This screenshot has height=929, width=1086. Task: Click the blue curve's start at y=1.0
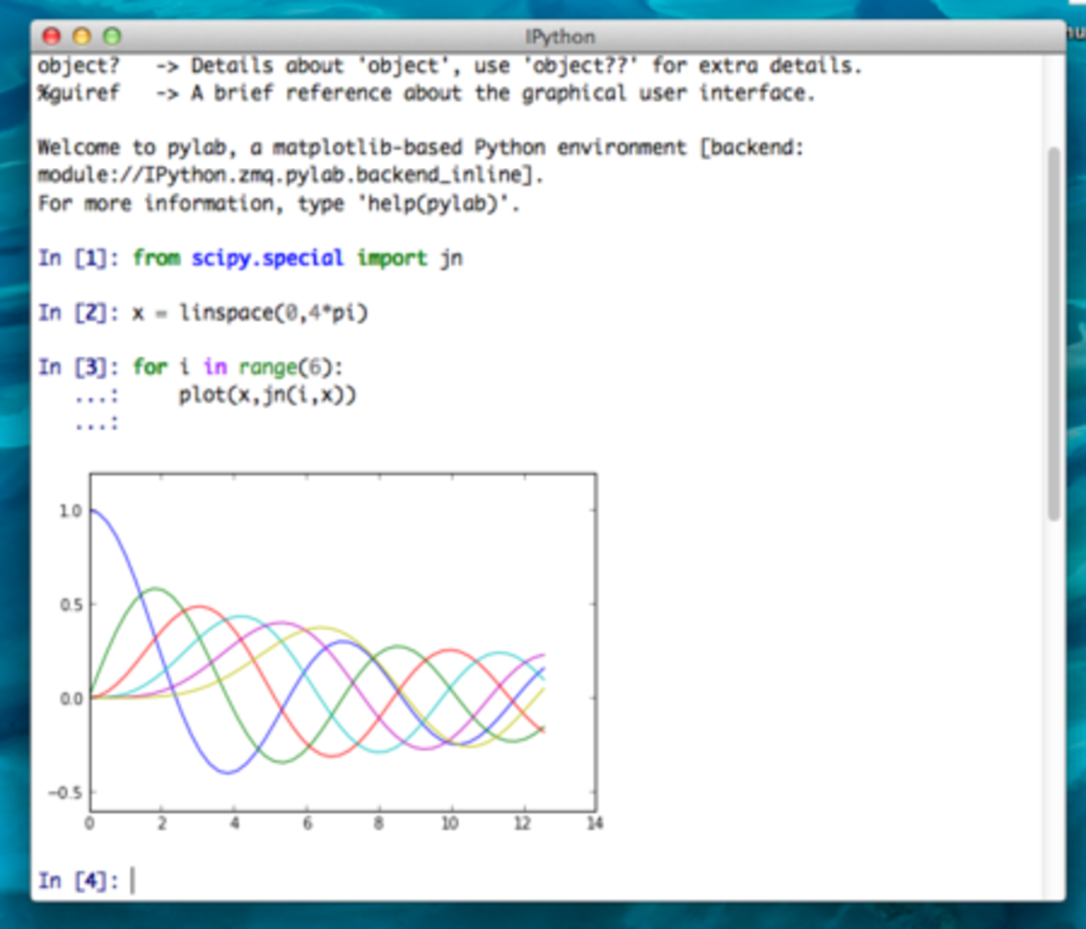click(x=92, y=510)
